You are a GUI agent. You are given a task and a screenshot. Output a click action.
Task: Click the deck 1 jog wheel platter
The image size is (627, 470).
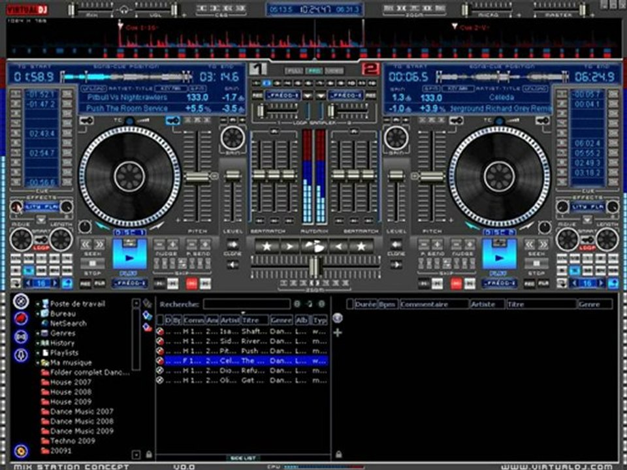coord(129,176)
